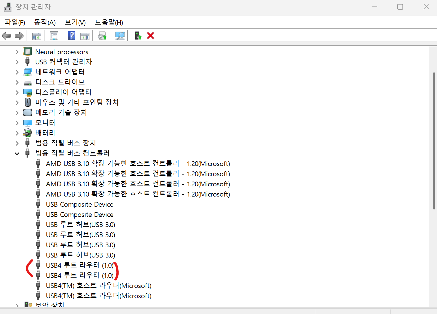The image size is (437, 314).
Task: Expand the Neural processors node
Action: click(x=17, y=52)
